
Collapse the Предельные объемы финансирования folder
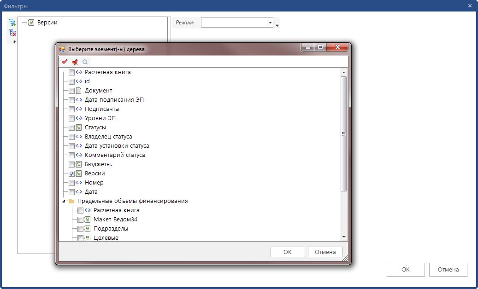[64, 201]
